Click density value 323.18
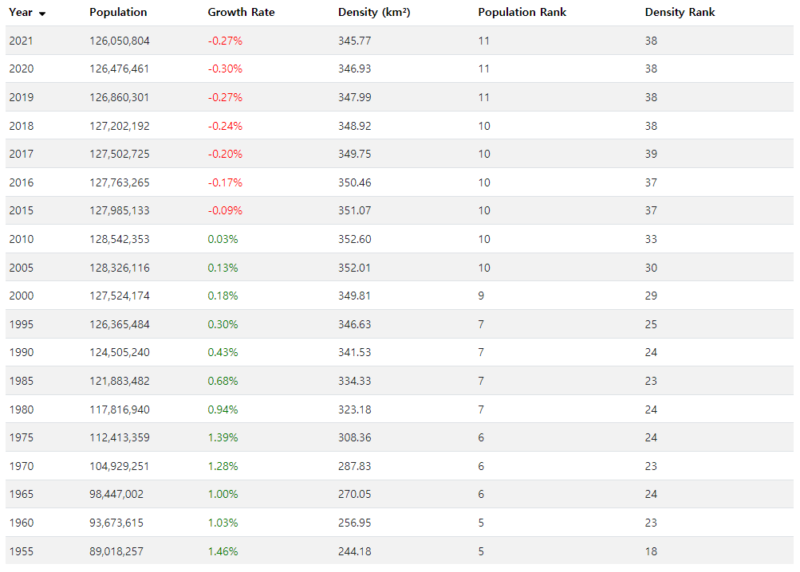Viewport: 800px width, 572px height. [x=355, y=409]
